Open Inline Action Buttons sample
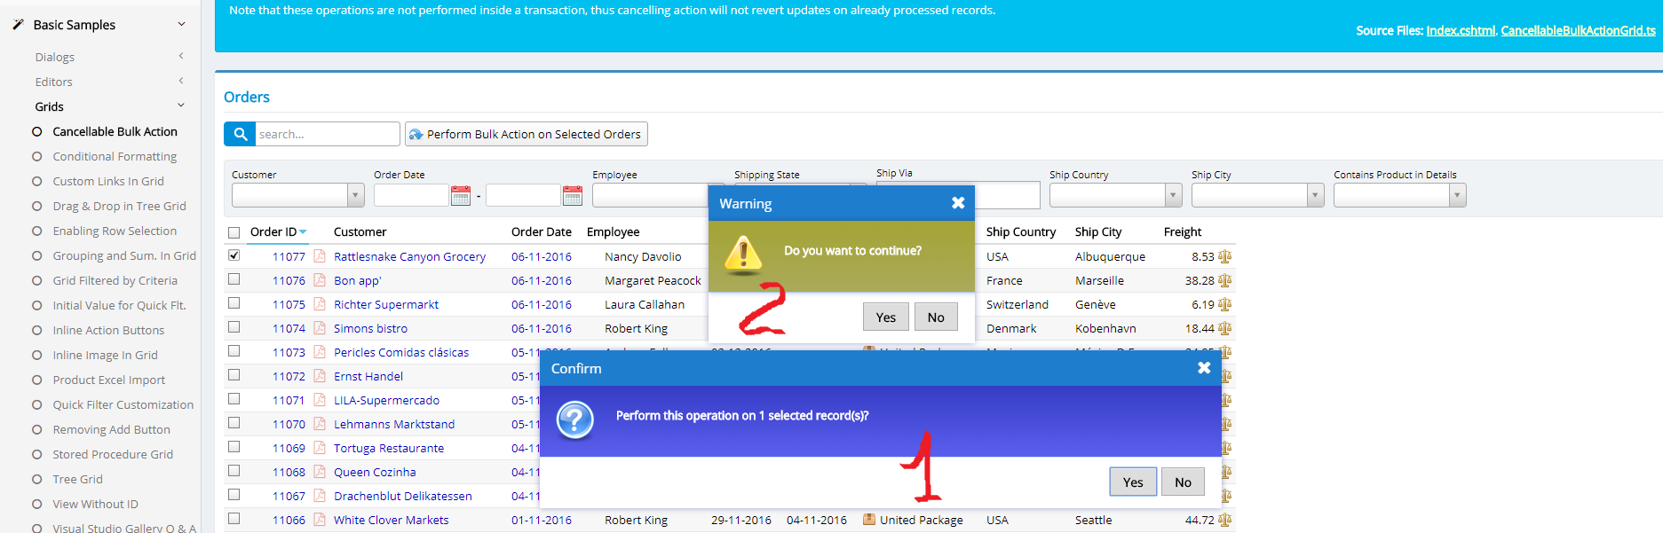This screenshot has width=1663, height=533. click(x=108, y=330)
